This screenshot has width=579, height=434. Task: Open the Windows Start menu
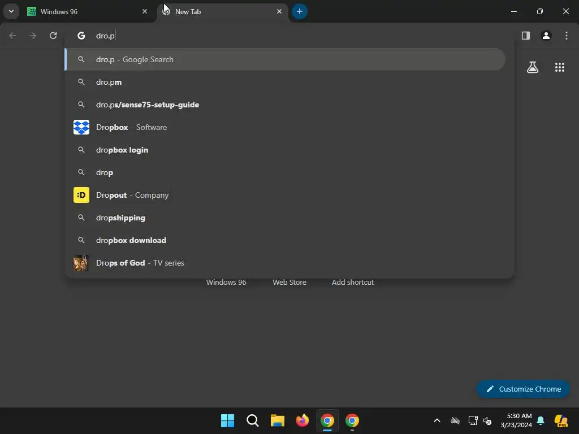(x=227, y=420)
